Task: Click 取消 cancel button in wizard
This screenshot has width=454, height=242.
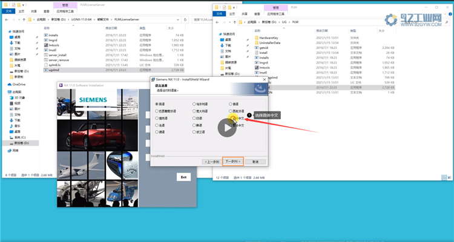Action: [255, 162]
